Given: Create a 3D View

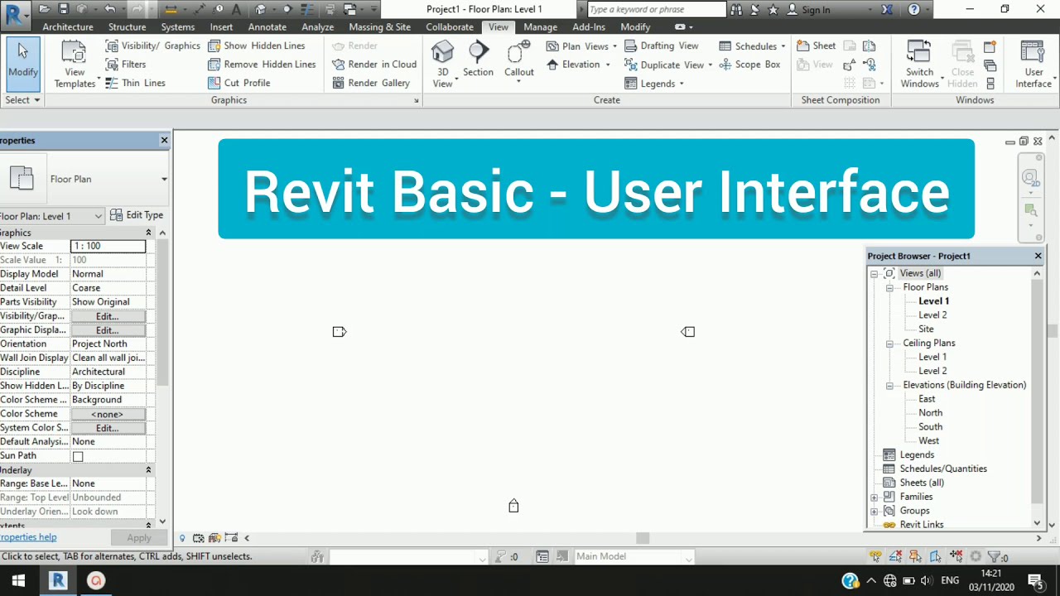Looking at the screenshot, I should pos(443,65).
